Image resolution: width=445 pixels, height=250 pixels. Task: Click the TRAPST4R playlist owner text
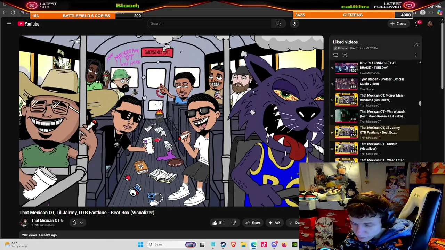click(x=356, y=48)
